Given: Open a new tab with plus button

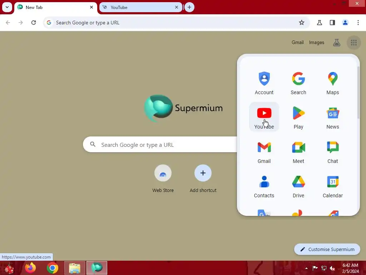Looking at the screenshot, I should (189, 7).
